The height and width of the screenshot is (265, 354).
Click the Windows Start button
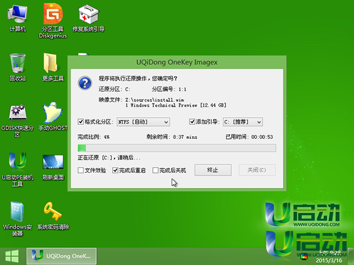point(12,256)
